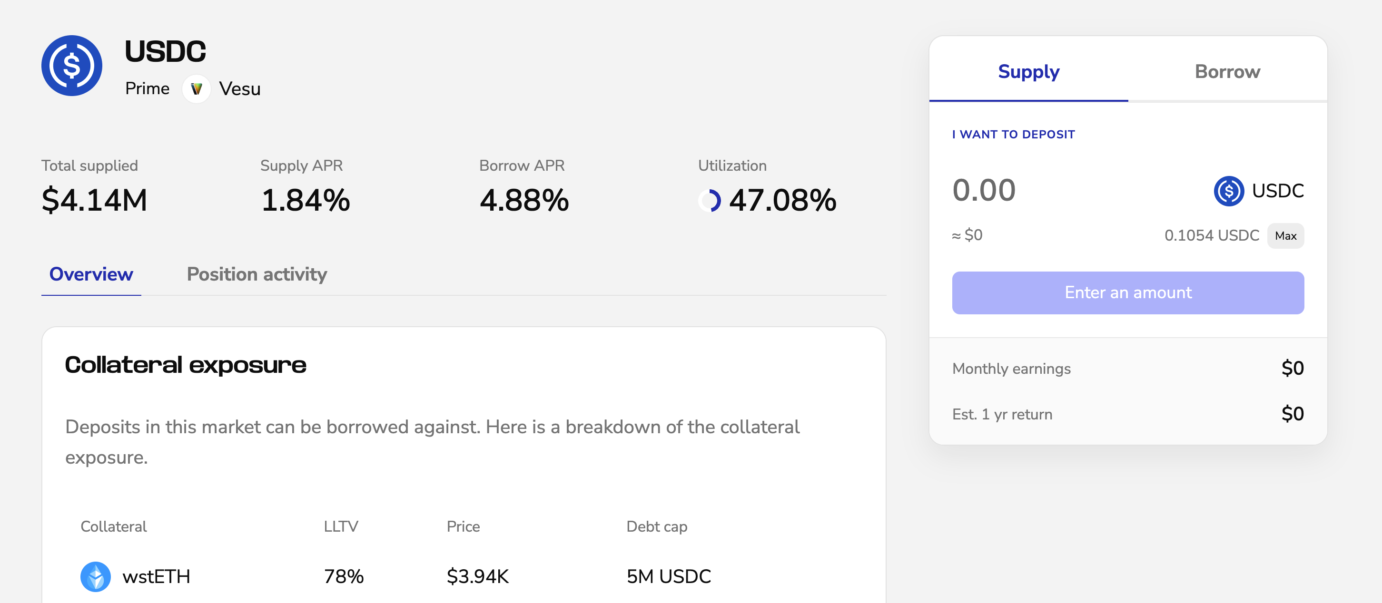The height and width of the screenshot is (603, 1382).
Task: Click the 47.08% utilization value
Action: pos(782,201)
